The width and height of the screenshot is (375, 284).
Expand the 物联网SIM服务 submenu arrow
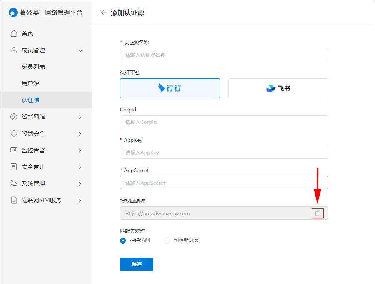(80, 201)
